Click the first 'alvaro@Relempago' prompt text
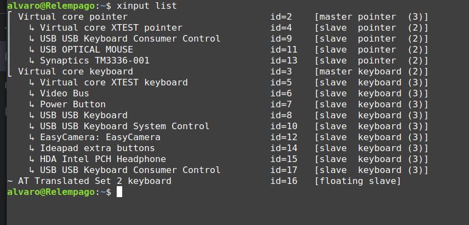 pyautogui.click(x=51, y=5)
